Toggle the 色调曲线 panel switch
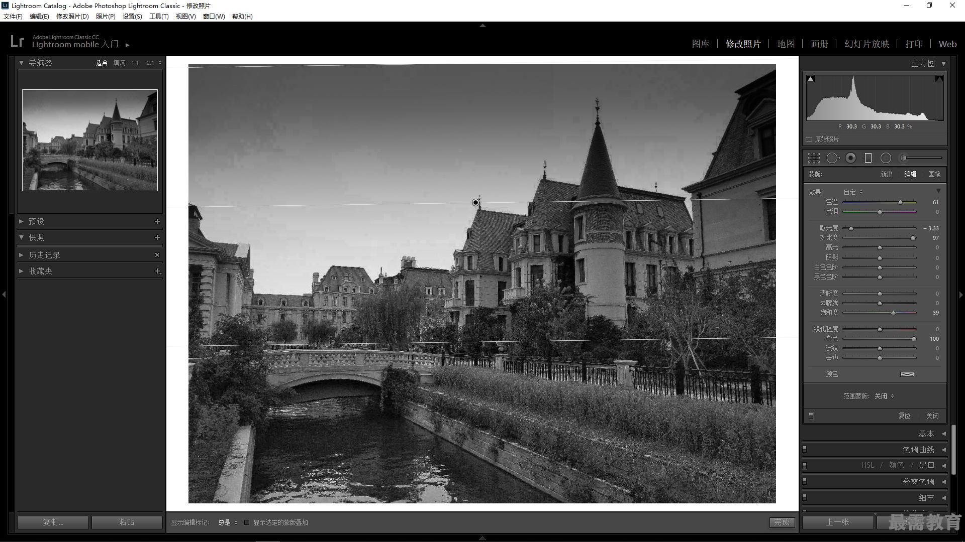 805,449
